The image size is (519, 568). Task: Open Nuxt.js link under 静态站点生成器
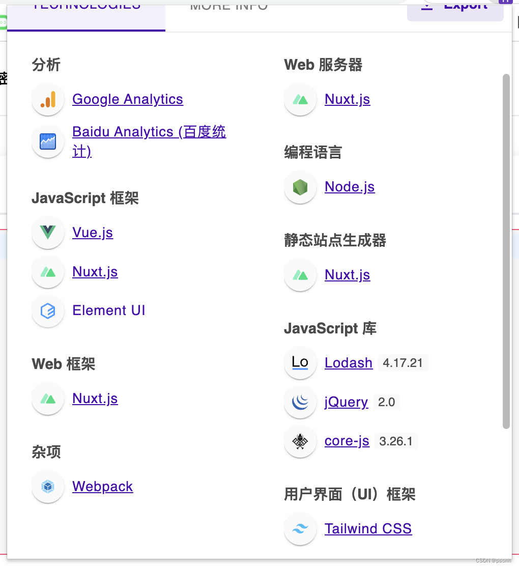point(348,275)
